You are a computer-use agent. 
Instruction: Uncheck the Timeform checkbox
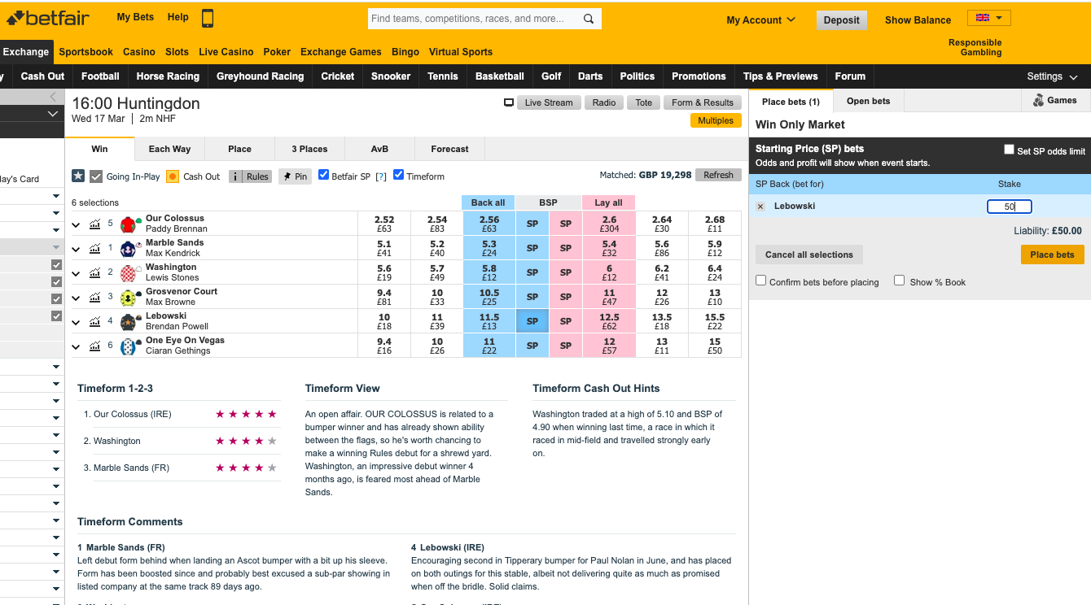pos(398,175)
